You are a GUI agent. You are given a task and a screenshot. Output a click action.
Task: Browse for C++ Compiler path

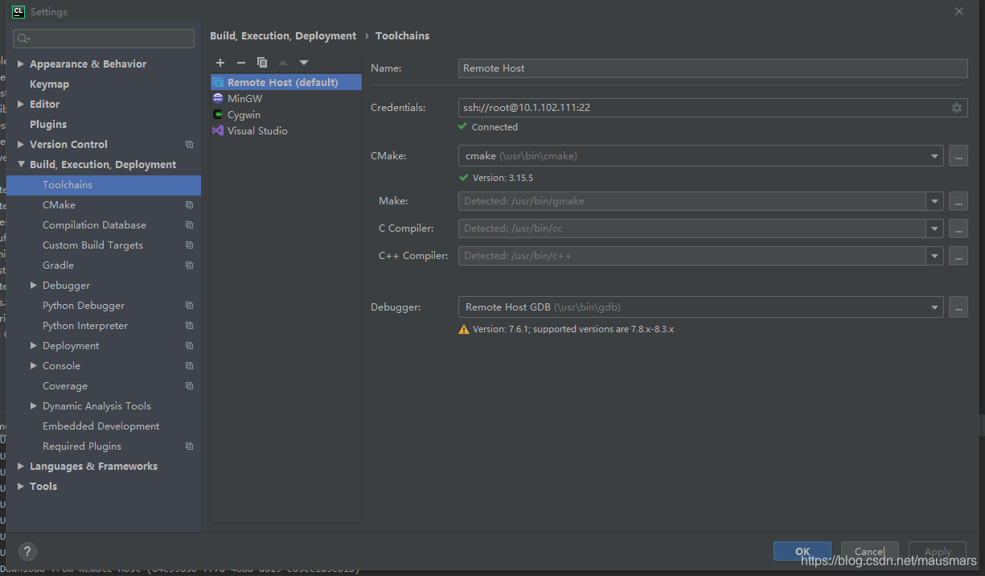(x=958, y=256)
